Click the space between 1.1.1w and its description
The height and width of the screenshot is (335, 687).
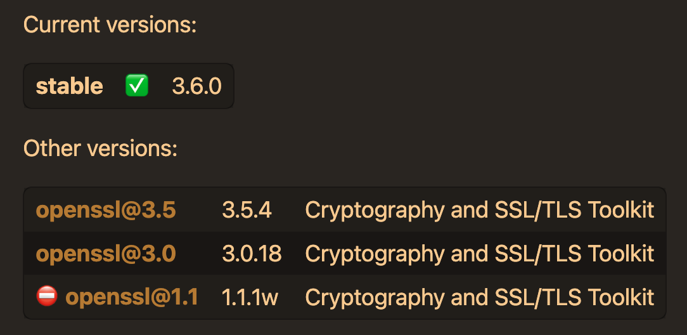(292, 297)
